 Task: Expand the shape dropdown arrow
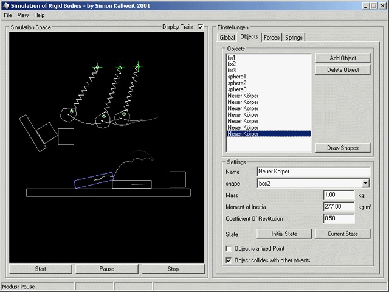tap(365, 182)
